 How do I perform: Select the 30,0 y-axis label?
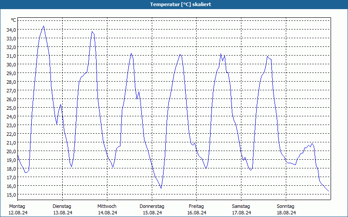[11, 64]
